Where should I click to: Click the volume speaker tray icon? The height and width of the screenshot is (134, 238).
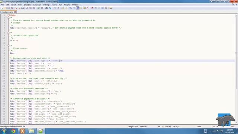coord(214,131)
